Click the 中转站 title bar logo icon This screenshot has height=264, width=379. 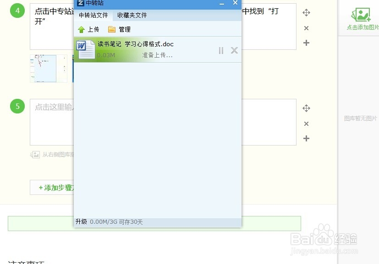point(81,3)
